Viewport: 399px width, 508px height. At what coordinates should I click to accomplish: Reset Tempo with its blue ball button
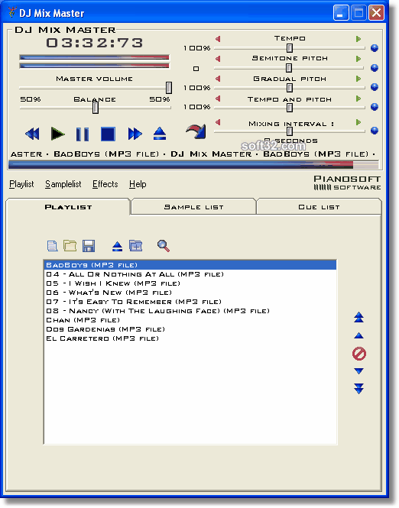click(x=375, y=48)
